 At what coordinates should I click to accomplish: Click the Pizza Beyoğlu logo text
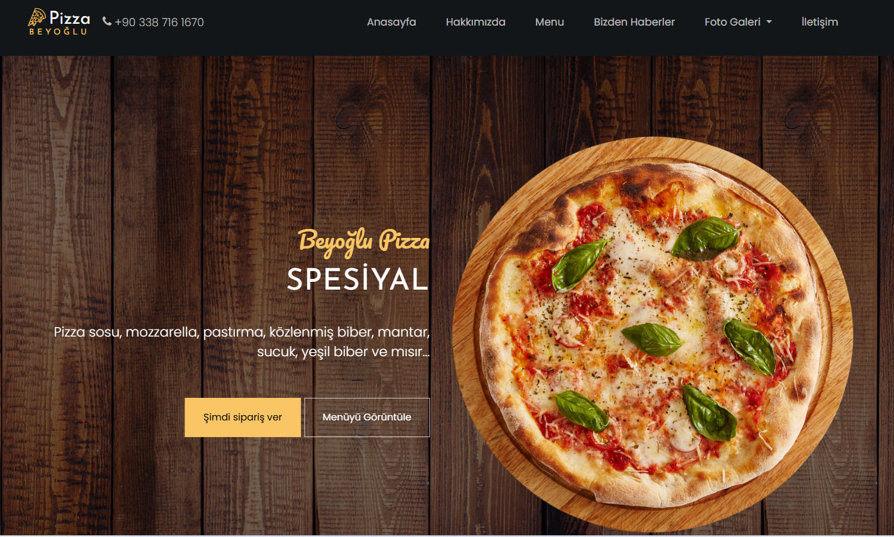(x=70, y=18)
